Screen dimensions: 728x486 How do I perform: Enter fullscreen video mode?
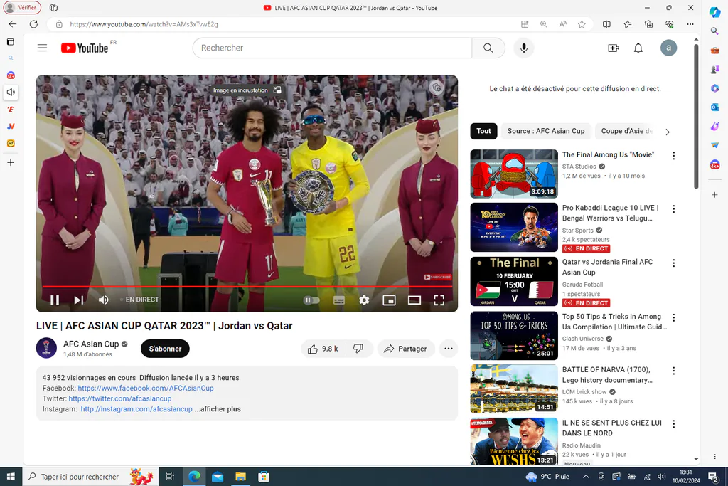439,300
